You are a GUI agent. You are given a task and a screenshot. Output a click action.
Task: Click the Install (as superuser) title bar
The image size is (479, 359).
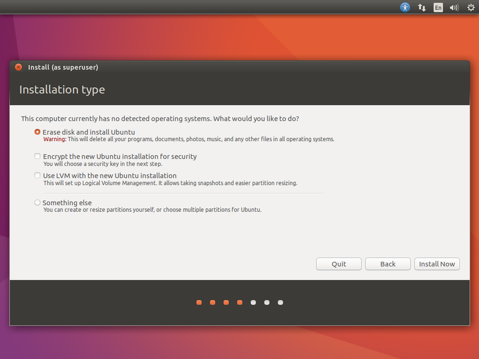[x=234, y=67]
